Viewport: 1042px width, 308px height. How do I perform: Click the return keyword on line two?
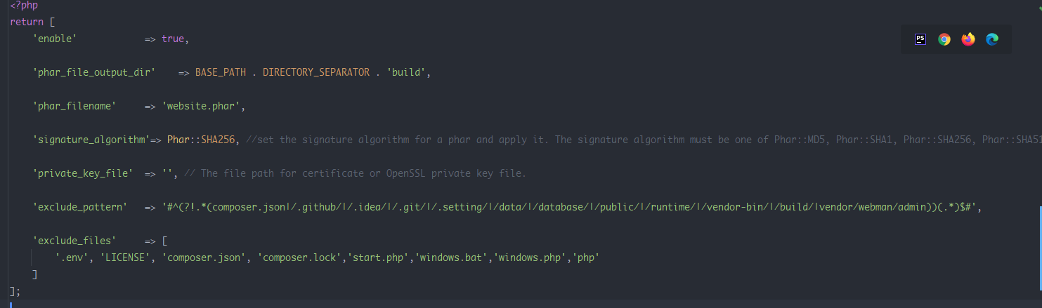27,22
